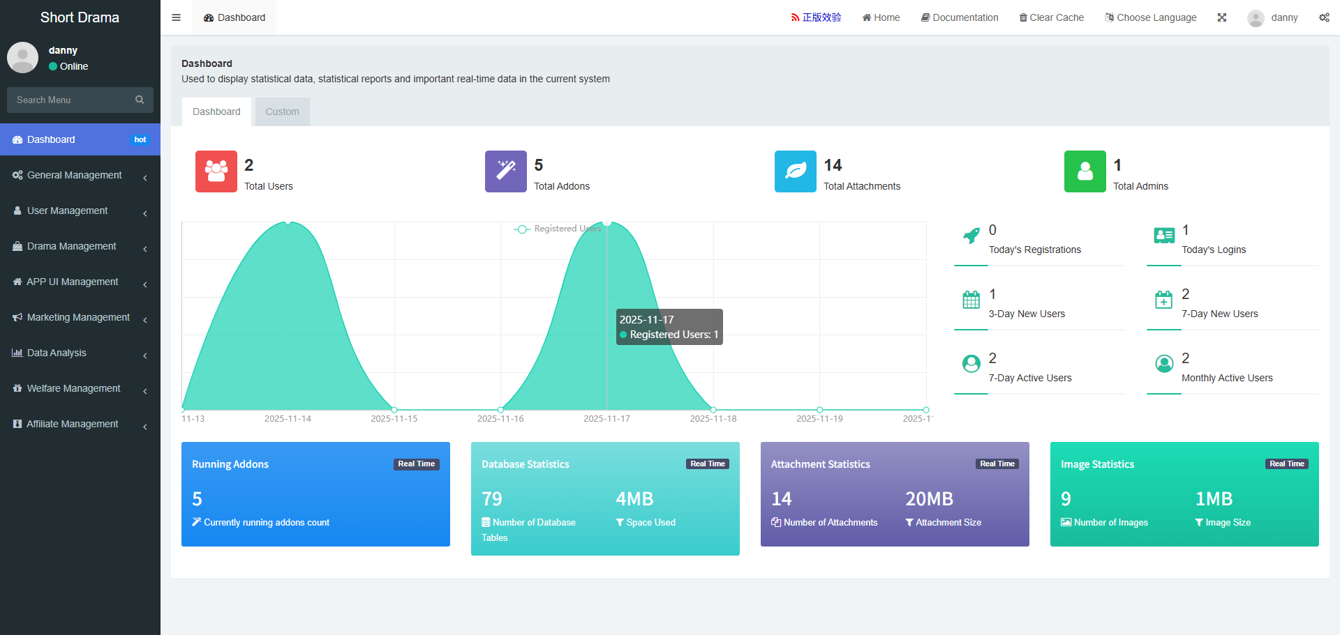Image resolution: width=1340 pixels, height=635 pixels.
Task: Click the purple Total Addons wand icon
Action: tap(506, 171)
